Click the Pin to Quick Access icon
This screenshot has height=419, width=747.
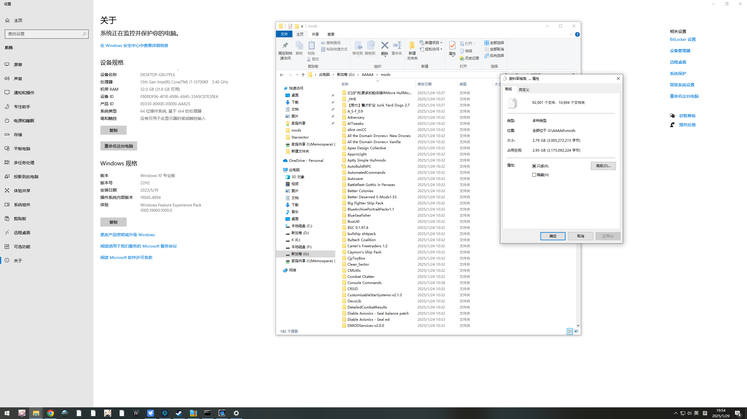click(x=285, y=45)
